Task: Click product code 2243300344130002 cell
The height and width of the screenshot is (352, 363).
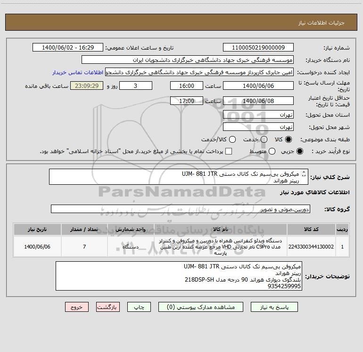Action: pos(311,247)
